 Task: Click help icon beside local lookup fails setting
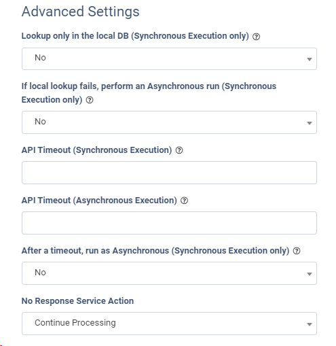click(x=90, y=100)
